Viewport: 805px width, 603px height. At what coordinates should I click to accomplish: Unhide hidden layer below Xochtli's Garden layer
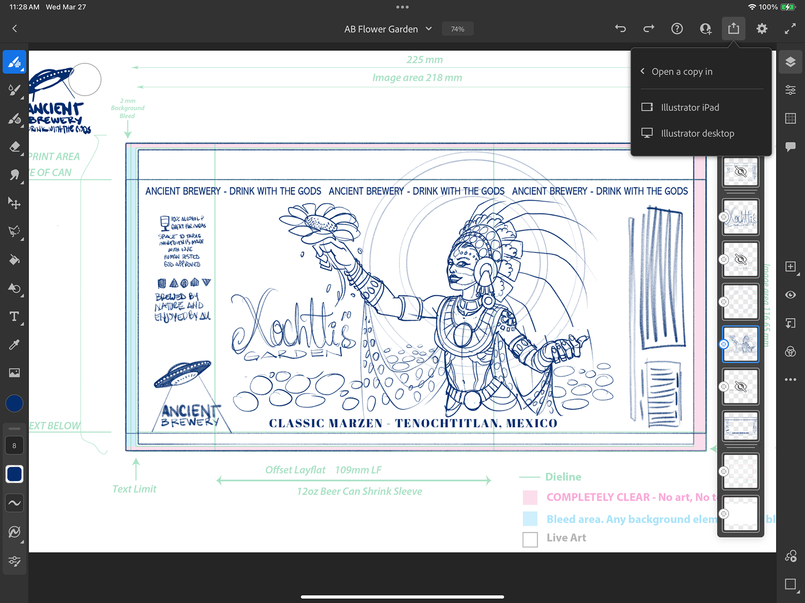coord(740,259)
